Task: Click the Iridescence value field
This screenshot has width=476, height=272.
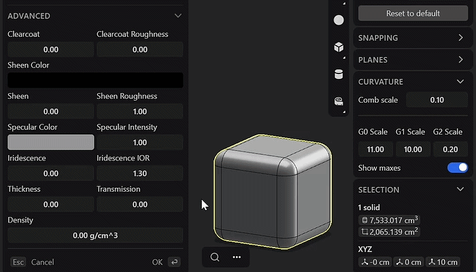Action: [51, 173]
